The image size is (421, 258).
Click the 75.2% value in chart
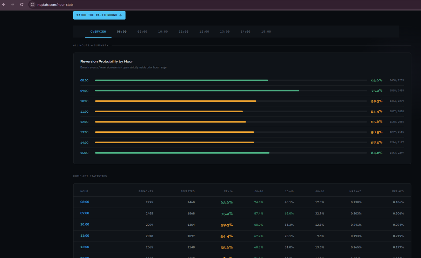[x=377, y=91]
